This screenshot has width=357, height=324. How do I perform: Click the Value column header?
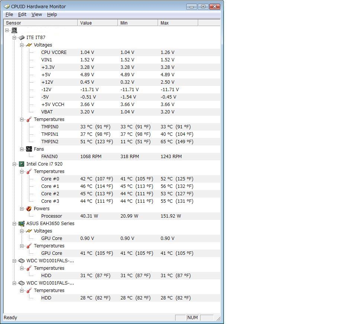pyautogui.click(x=98, y=23)
